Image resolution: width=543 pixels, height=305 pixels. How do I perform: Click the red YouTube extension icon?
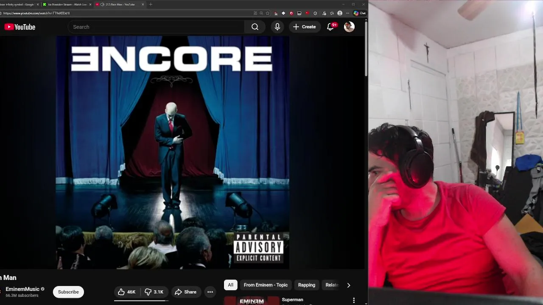tap(308, 13)
